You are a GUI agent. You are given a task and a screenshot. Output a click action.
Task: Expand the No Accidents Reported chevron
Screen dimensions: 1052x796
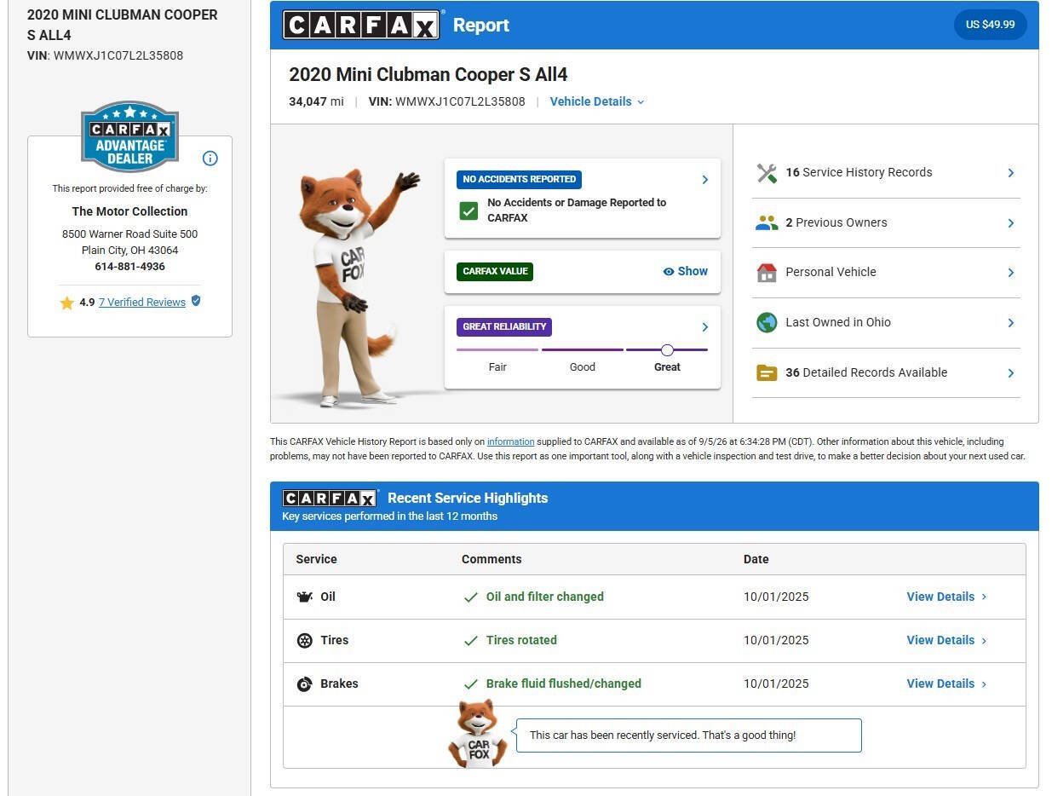704,180
